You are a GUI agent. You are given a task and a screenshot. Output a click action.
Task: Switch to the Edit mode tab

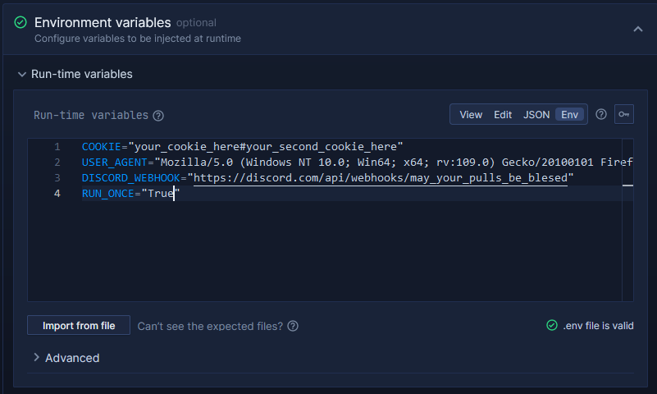tap(502, 114)
